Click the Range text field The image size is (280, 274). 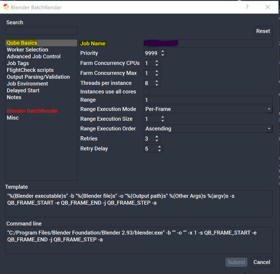208,100
